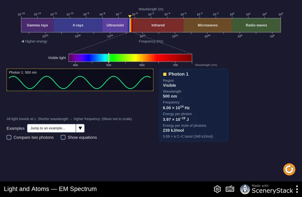The image size is (302, 197).
Task: Click the 'Higher energy' arrow label
Action: tap(34, 41)
